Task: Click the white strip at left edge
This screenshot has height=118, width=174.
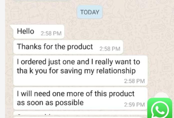Action: (x=2, y=59)
